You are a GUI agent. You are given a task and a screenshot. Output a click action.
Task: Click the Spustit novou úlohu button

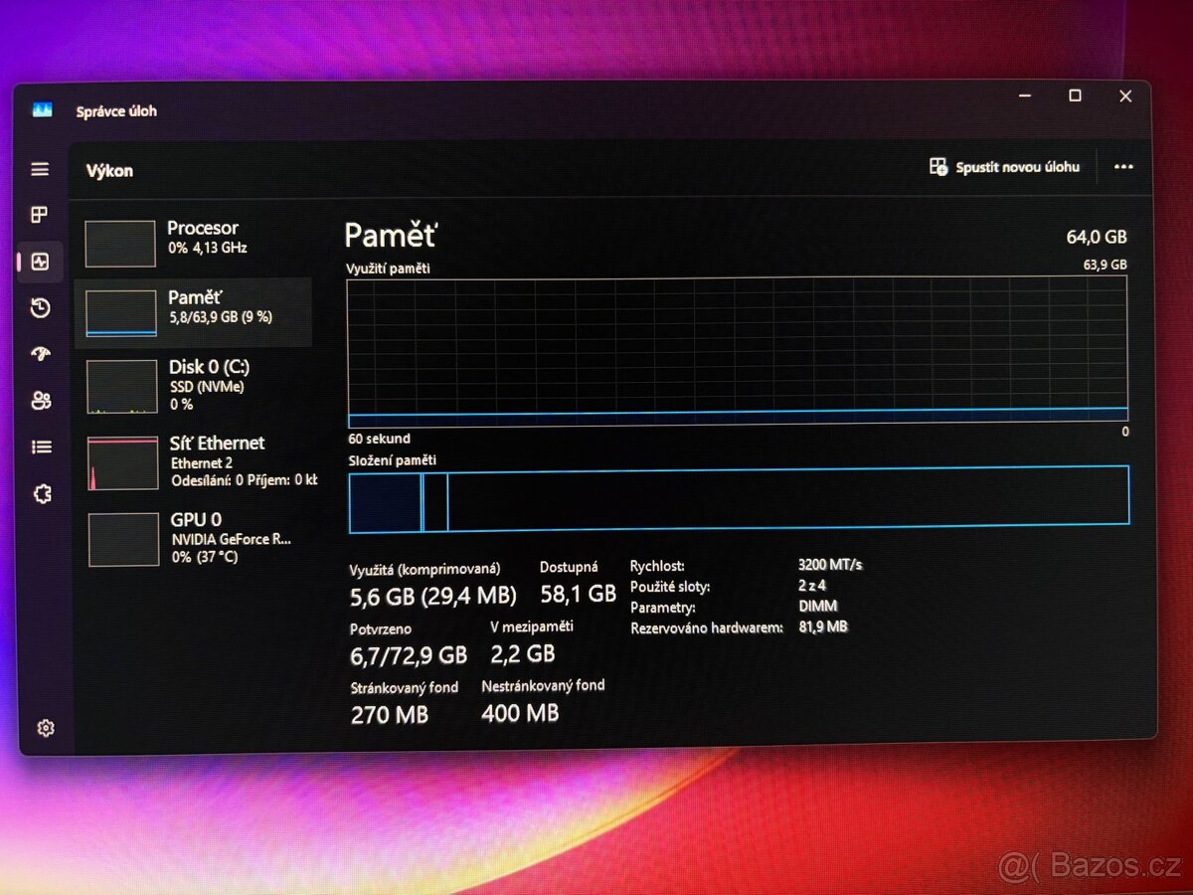1005,167
